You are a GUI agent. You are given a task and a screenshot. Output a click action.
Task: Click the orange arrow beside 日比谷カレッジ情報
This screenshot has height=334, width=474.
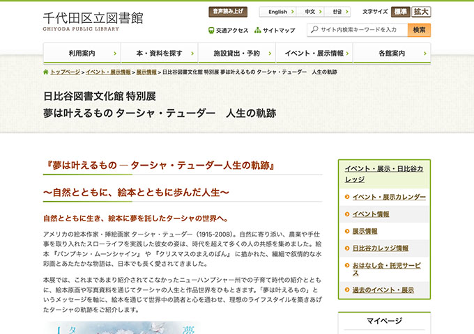(x=347, y=248)
